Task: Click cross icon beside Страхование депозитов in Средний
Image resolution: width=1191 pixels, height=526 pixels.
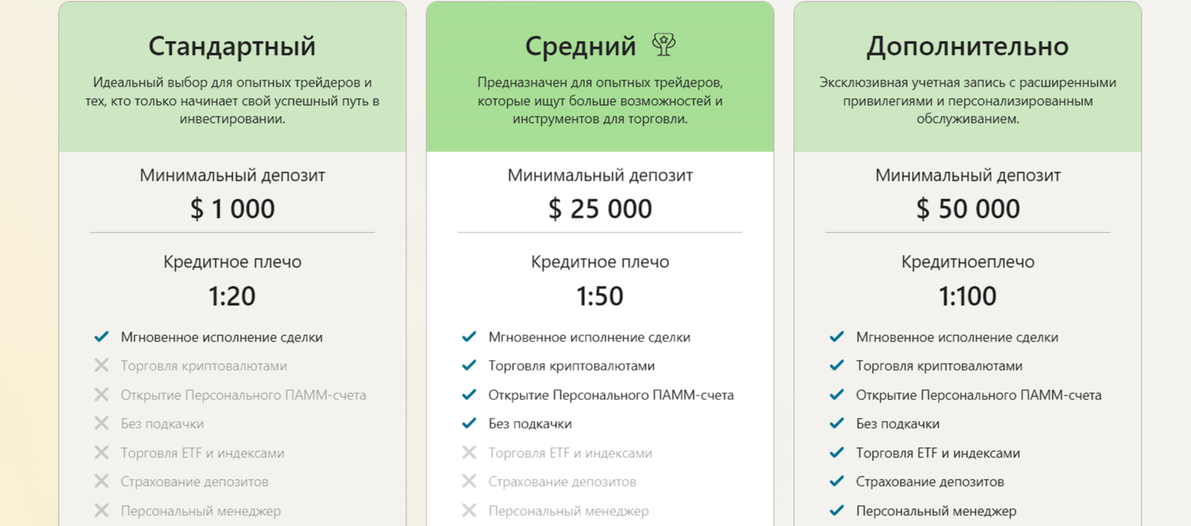Action: [469, 482]
